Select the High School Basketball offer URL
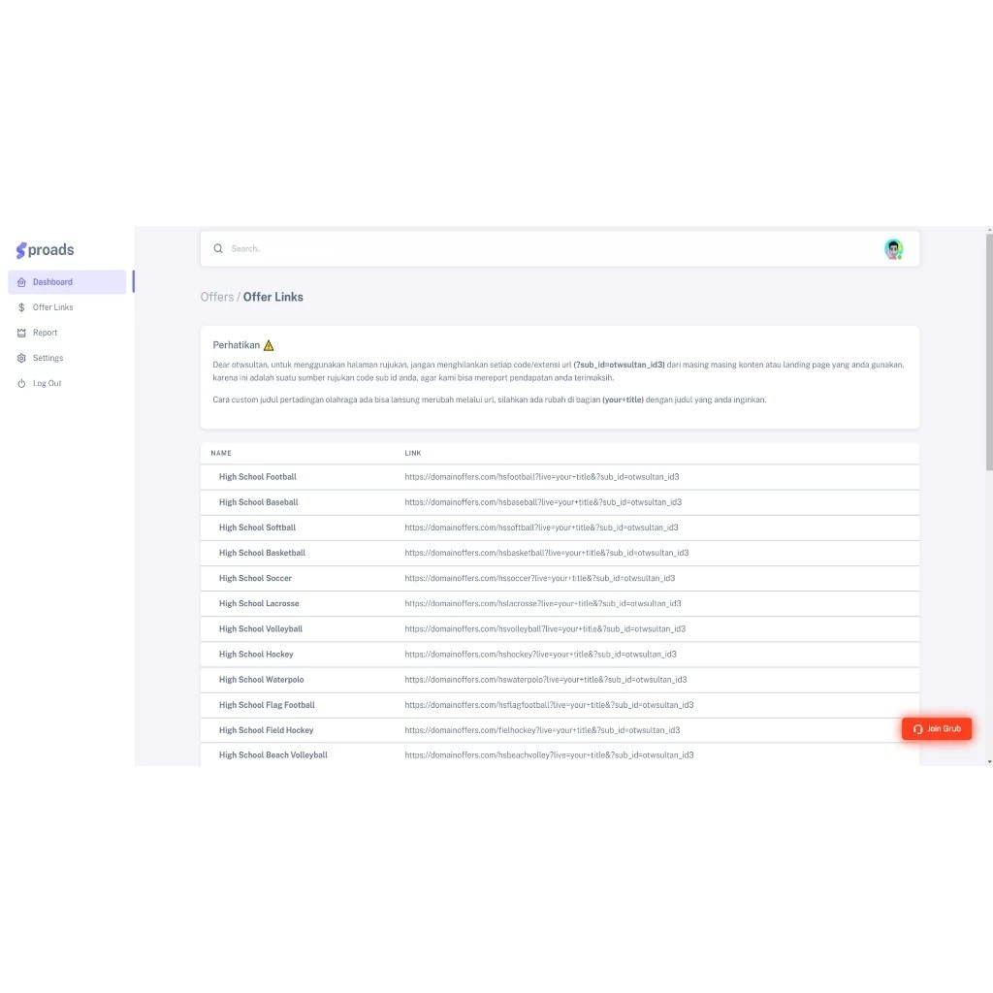This screenshot has height=993, width=993. (x=547, y=553)
